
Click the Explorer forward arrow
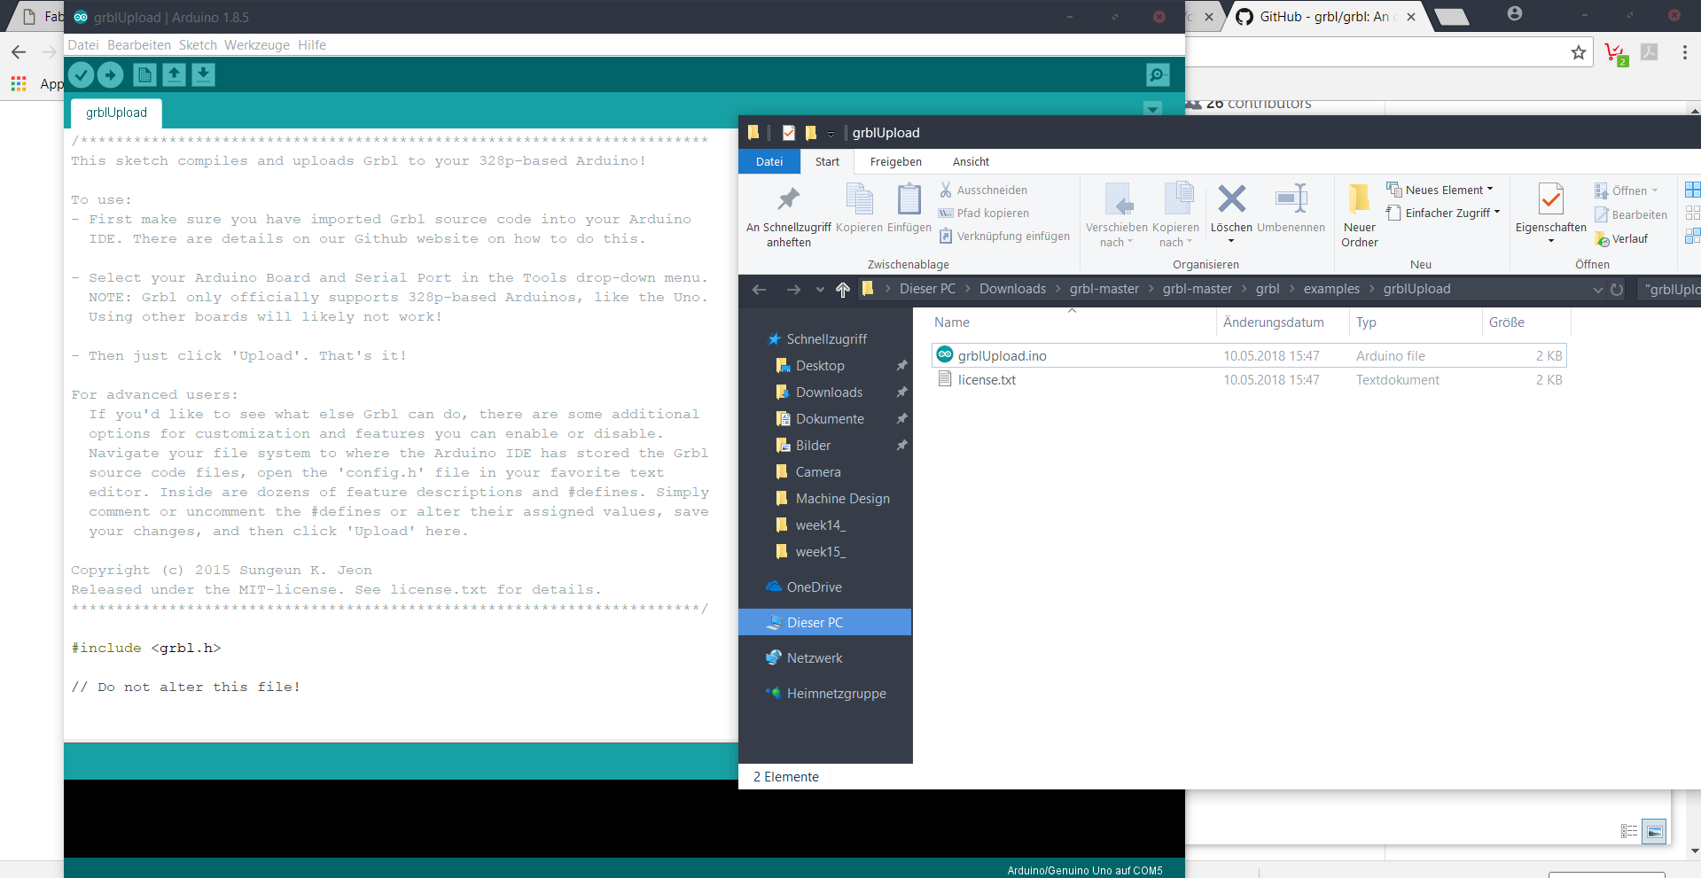(793, 290)
